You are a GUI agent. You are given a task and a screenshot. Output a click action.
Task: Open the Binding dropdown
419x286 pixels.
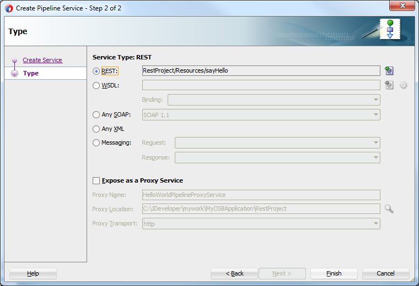[274, 100]
